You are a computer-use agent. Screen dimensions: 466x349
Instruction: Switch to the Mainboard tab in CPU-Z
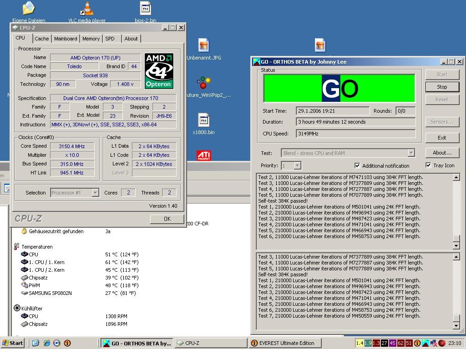coord(66,39)
